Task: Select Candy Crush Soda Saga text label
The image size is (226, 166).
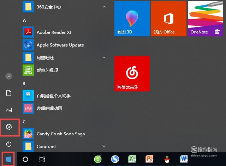Action: [61, 134]
